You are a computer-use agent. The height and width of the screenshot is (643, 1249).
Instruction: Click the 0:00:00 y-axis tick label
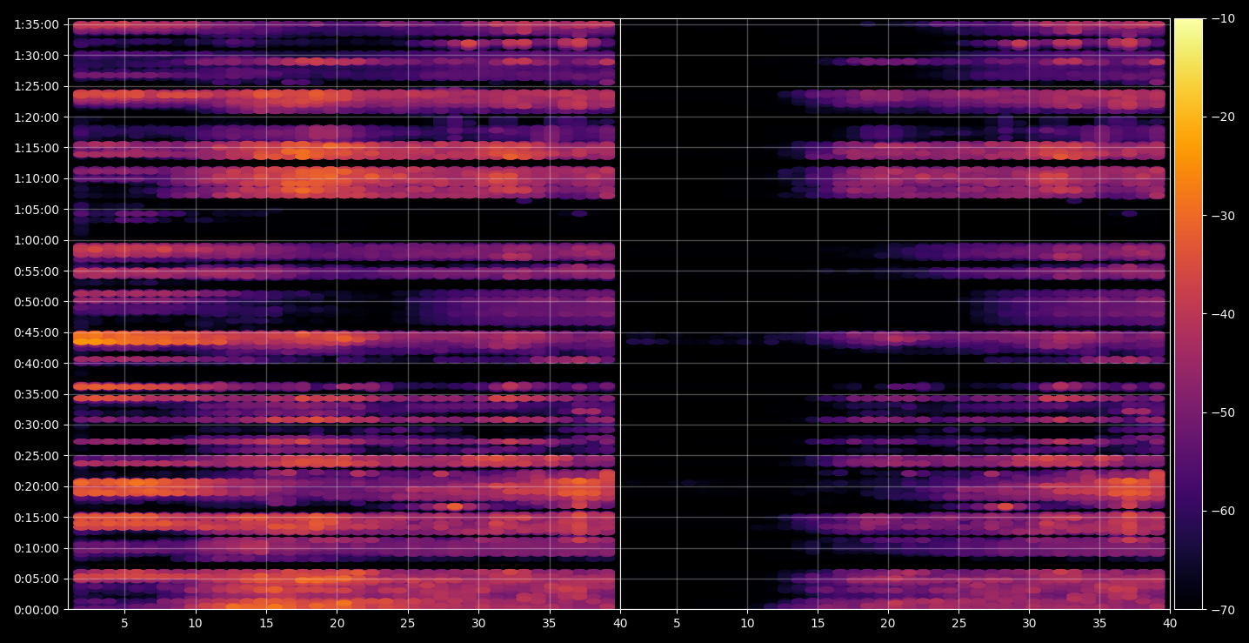[x=37, y=610]
